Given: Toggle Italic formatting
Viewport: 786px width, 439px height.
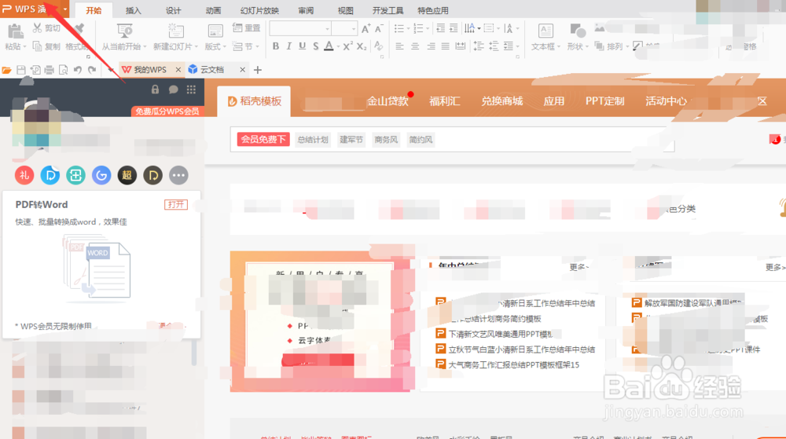Looking at the screenshot, I should pos(289,46).
